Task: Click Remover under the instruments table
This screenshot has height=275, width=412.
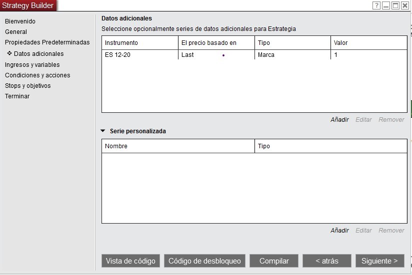Action: [x=391, y=120]
